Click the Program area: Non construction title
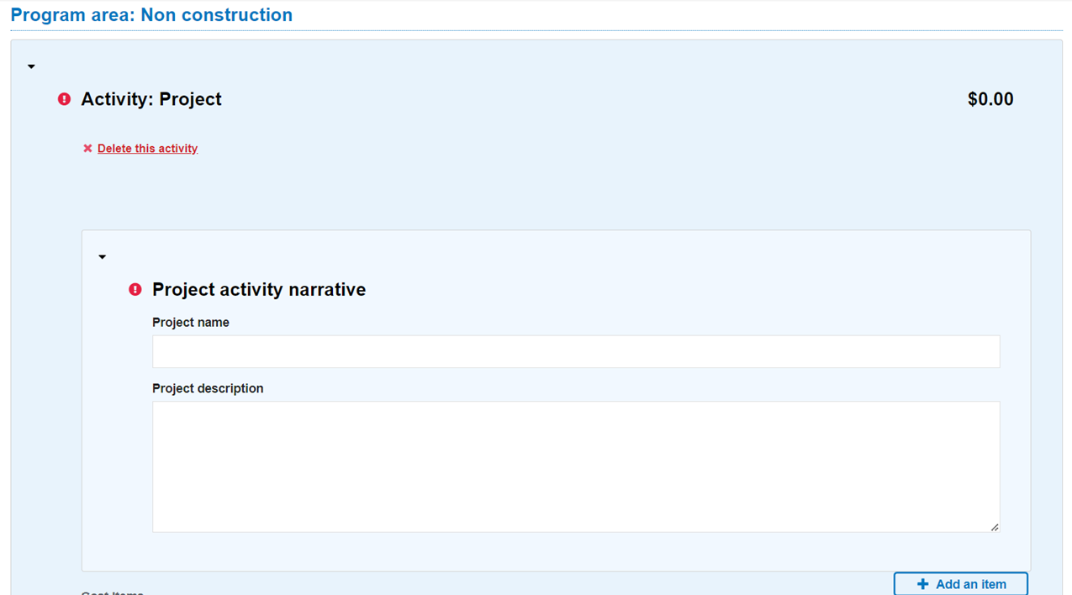Screen dimensions: 1072x595 coord(151,15)
